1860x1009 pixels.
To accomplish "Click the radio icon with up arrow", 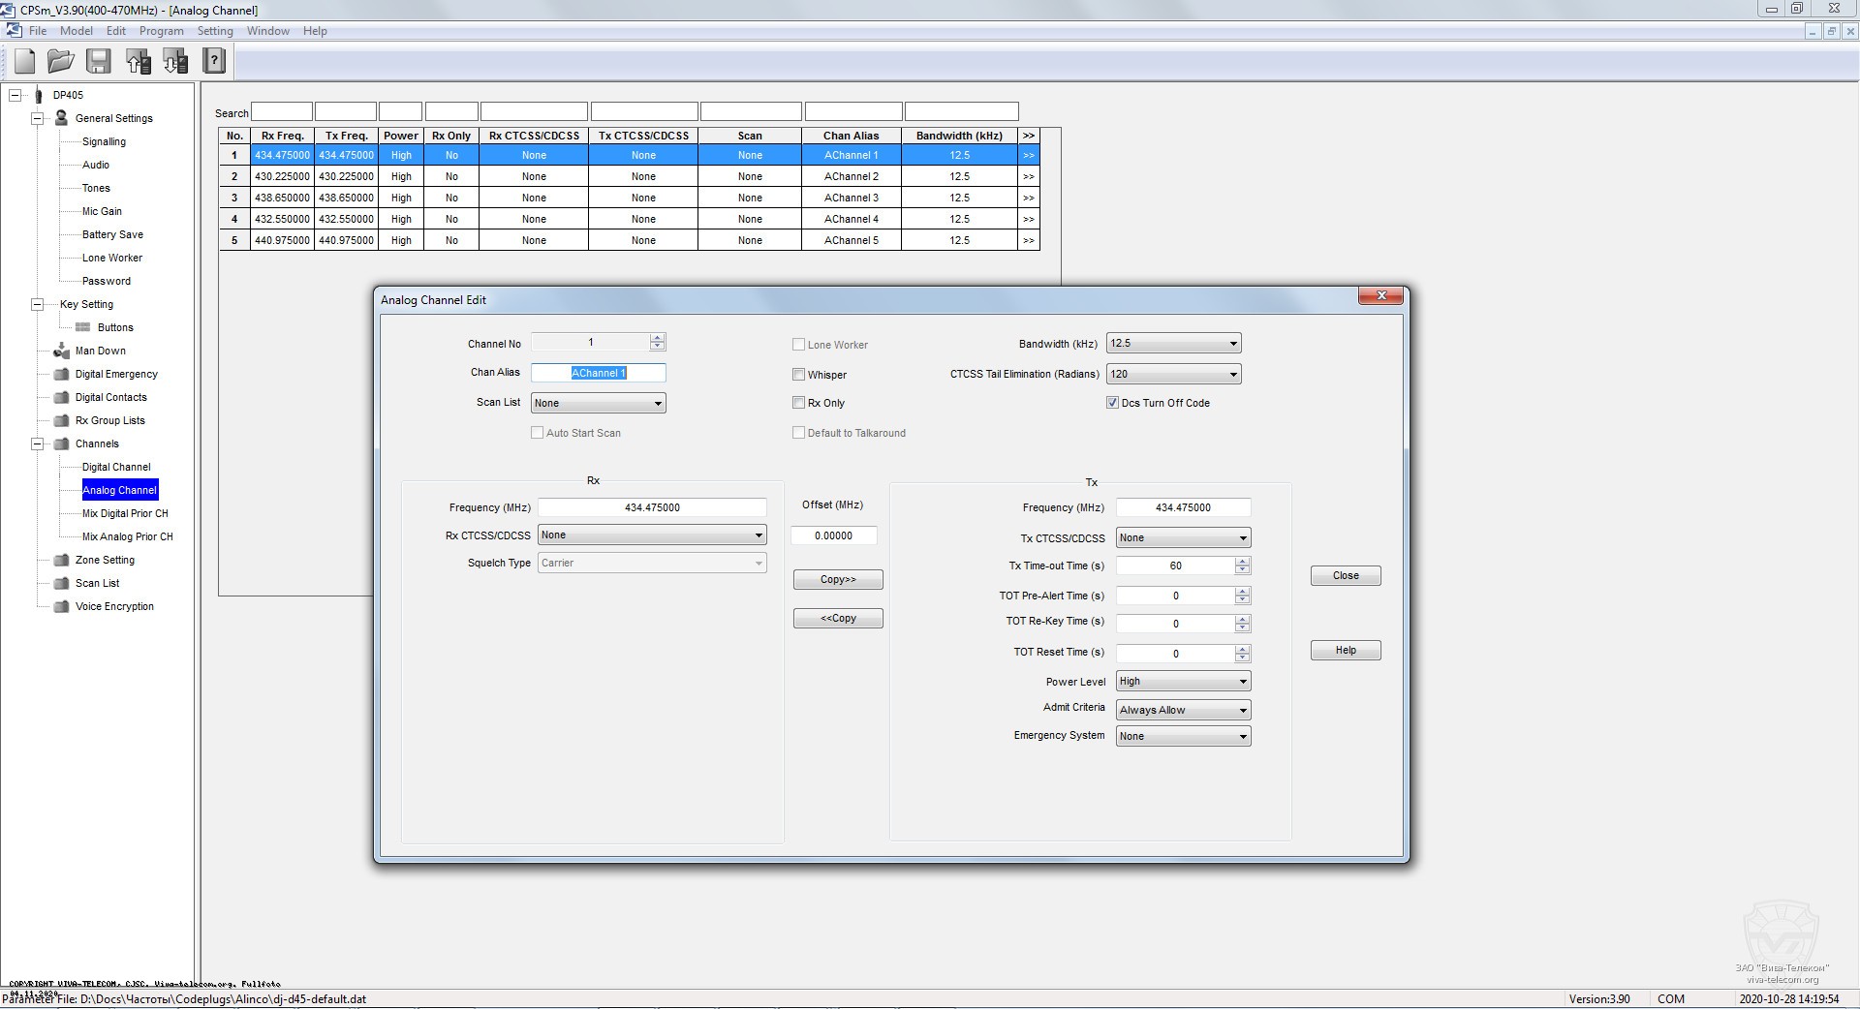I will pyautogui.click(x=138, y=62).
